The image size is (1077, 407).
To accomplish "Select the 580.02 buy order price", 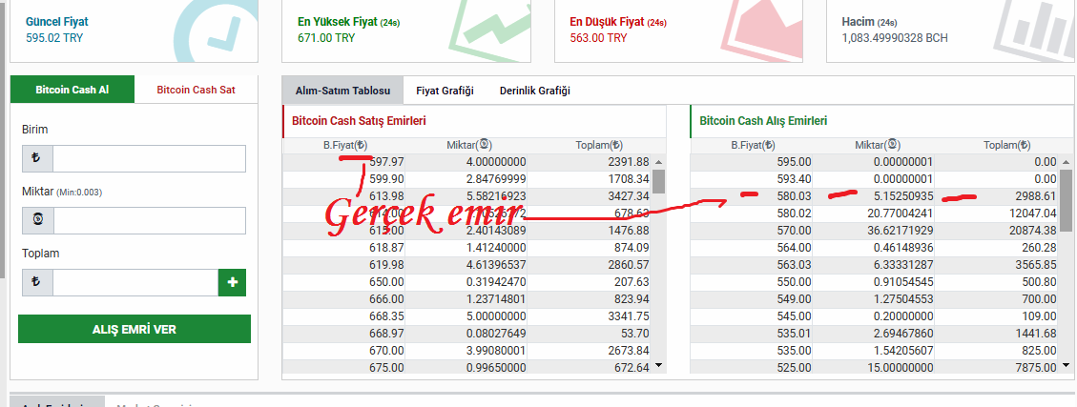I will [794, 214].
